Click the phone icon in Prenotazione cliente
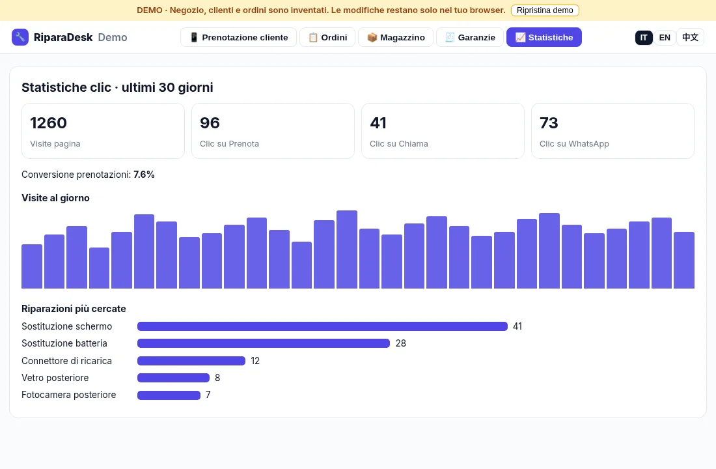The image size is (716, 469). pyautogui.click(x=194, y=38)
